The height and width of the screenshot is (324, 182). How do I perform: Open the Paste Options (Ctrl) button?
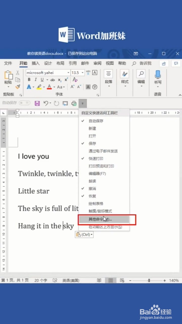[x=84, y=235]
